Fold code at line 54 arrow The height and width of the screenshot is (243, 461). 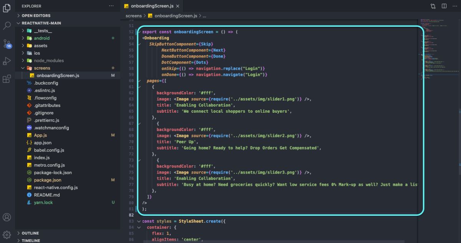click(x=139, y=44)
